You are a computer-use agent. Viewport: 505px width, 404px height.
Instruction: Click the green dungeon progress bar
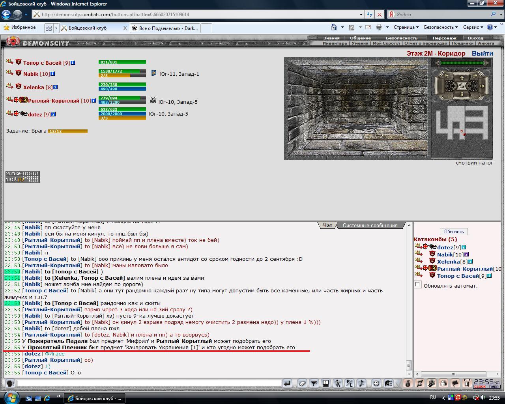462,63
